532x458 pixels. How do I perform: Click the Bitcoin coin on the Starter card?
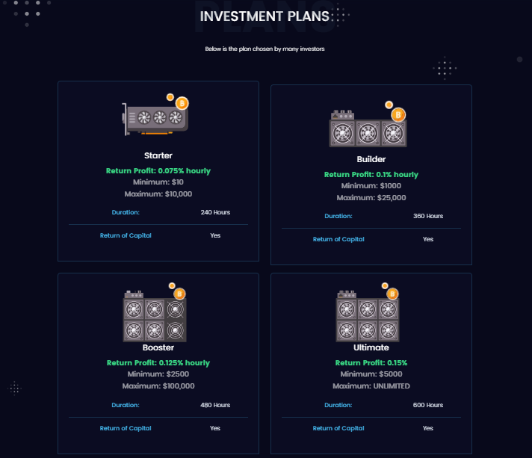[x=182, y=103]
